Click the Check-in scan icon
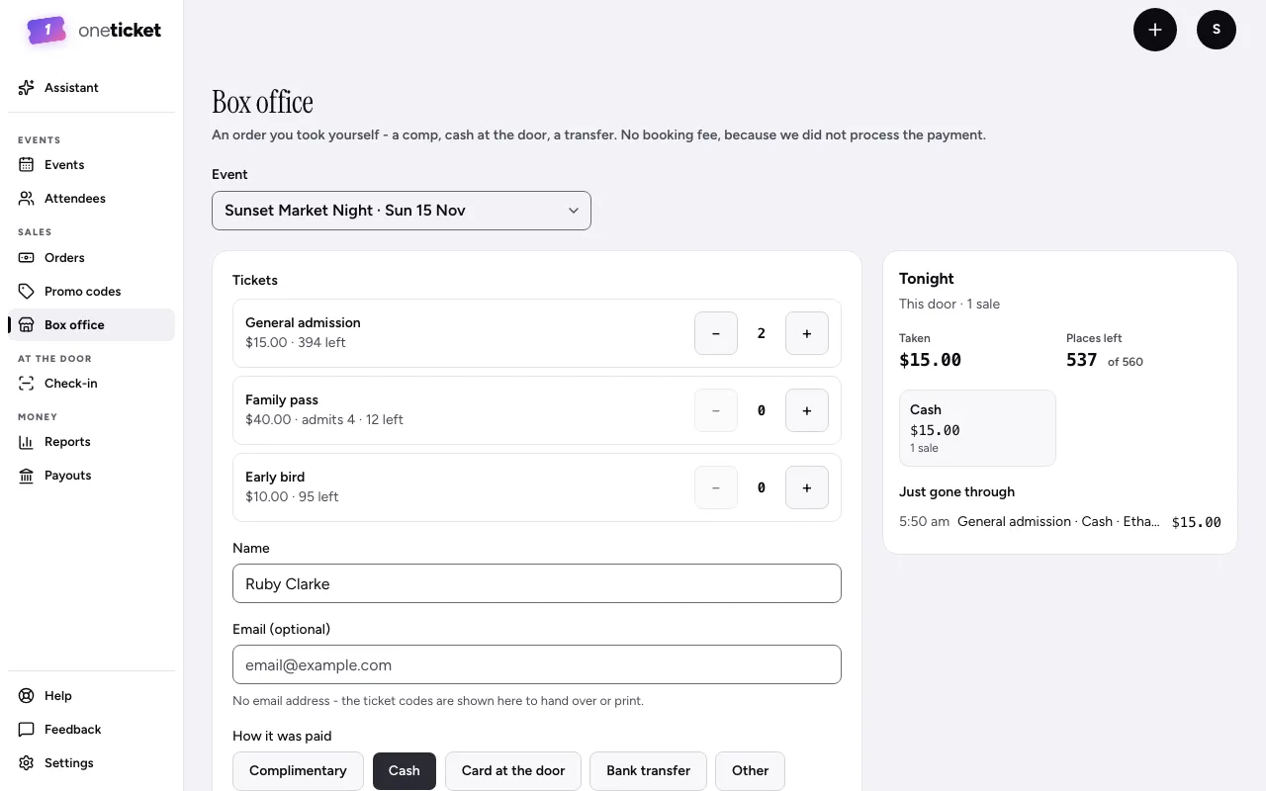The image size is (1266, 791). click(27, 384)
